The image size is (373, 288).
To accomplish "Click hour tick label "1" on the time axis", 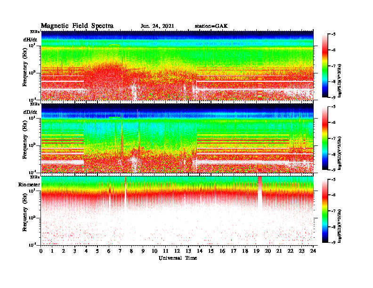I will pyautogui.click(x=52, y=251).
